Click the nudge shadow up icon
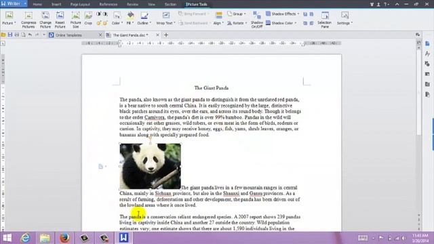The width and height of the screenshot is (434, 244). pyautogui.click(x=305, y=14)
